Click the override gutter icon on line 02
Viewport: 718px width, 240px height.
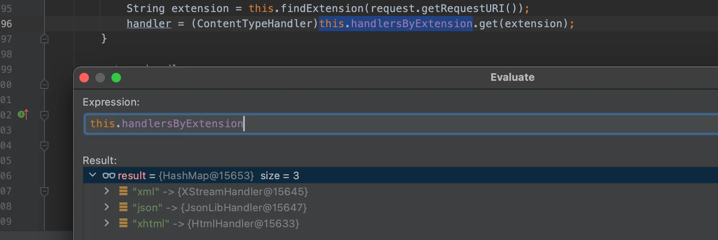pos(23,115)
